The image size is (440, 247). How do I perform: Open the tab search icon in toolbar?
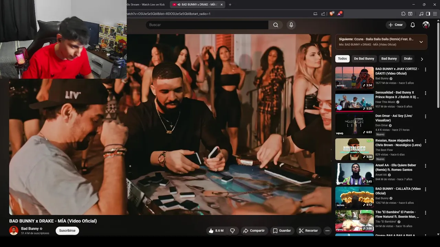[x=410, y=14]
